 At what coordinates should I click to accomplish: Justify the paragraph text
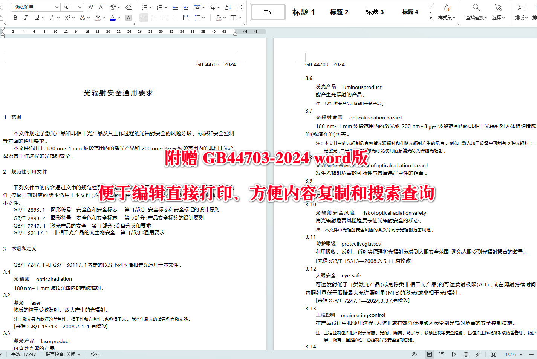coord(175,18)
